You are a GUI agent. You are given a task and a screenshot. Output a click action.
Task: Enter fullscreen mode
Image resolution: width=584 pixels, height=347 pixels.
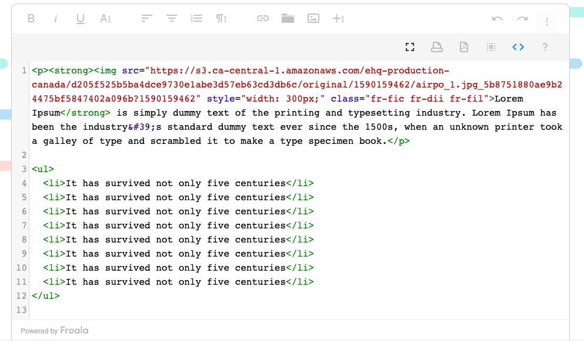point(410,46)
